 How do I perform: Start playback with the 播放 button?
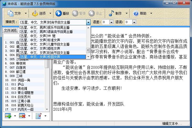coord(62,13)
